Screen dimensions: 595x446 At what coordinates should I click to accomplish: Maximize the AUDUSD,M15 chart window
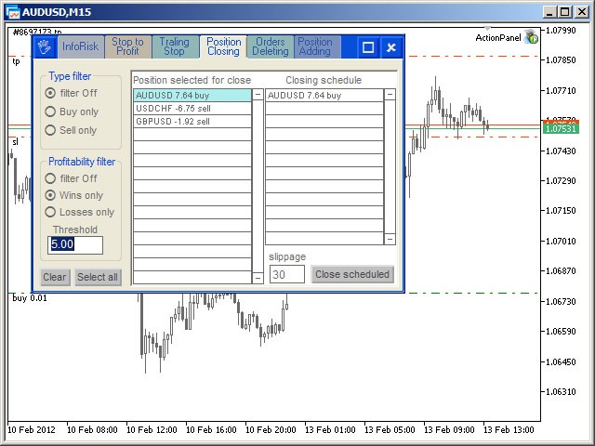tap(565, 12)
